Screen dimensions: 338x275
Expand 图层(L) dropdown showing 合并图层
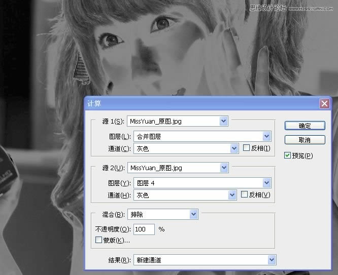click(x=267, y=136)
